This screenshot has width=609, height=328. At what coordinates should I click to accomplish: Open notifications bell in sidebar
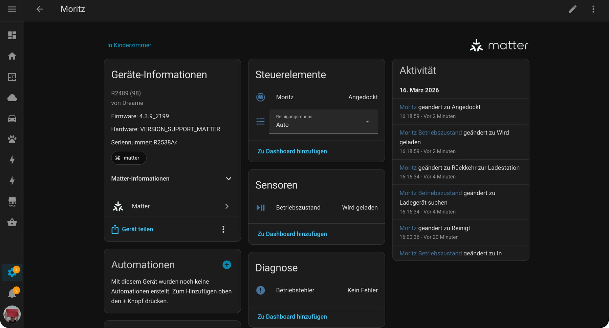(12, 293)
